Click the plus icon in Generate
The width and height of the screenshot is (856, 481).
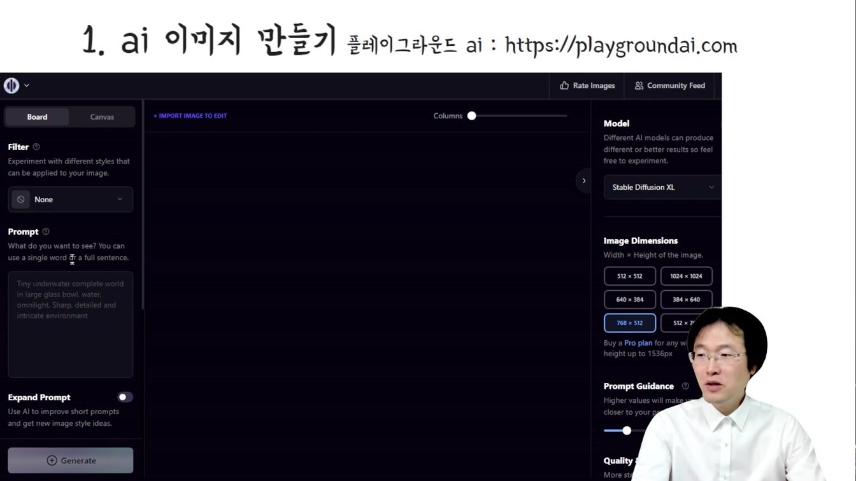pos(52,461)
